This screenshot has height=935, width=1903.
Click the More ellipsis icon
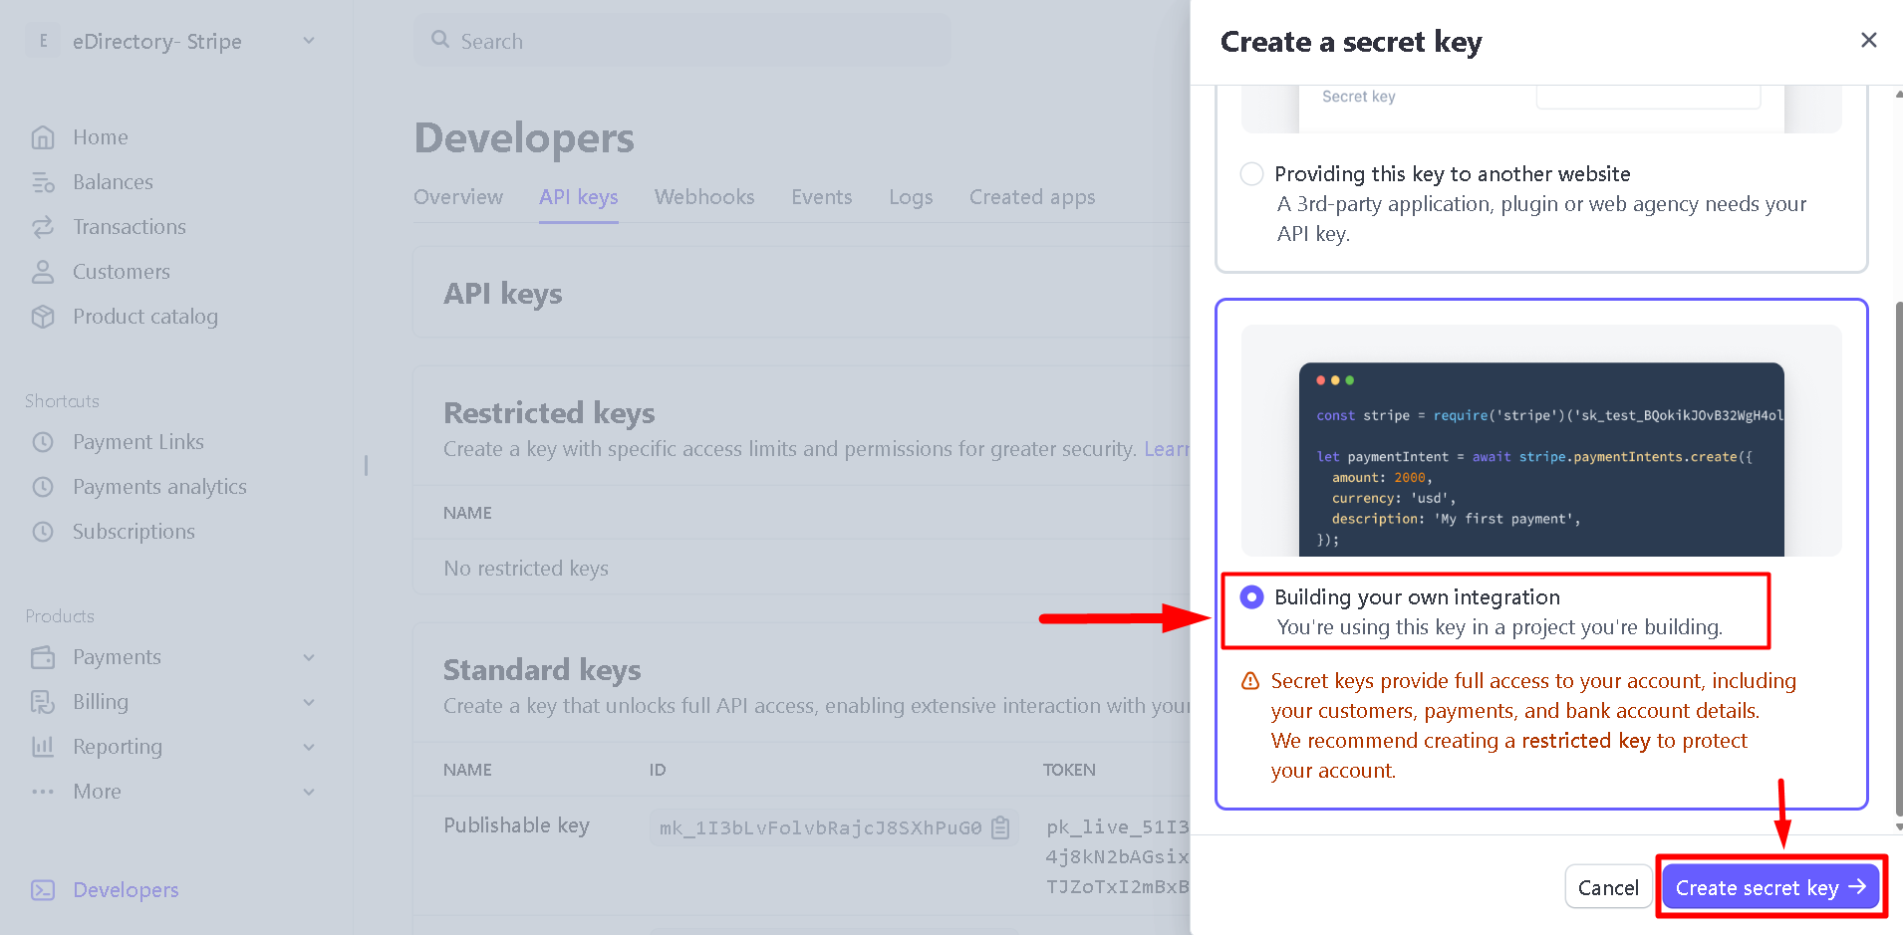point(43,792)
